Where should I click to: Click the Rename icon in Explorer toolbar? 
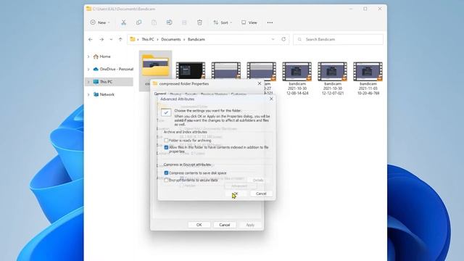tap(169, 22)
